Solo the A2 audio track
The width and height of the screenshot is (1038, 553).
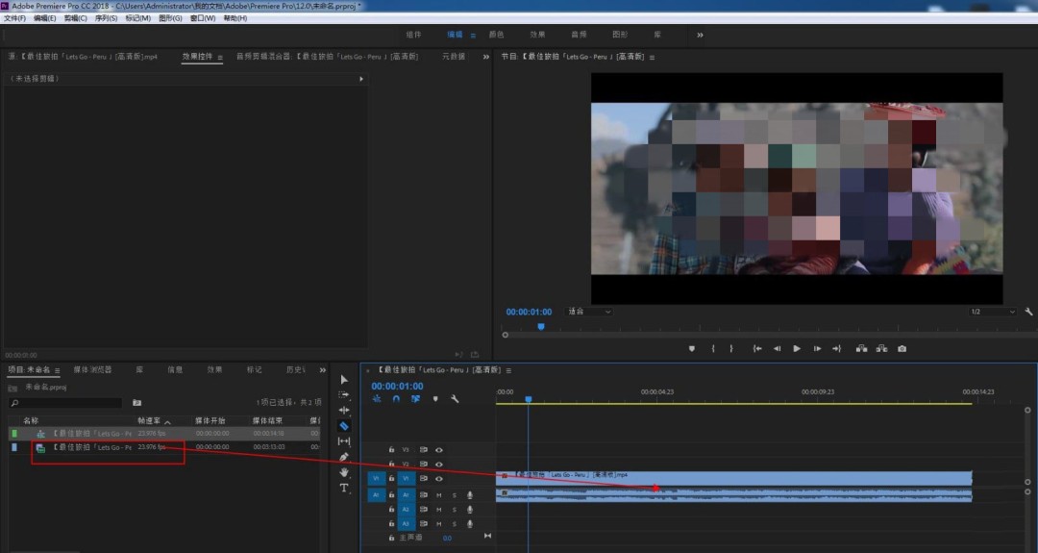[454, 509]
